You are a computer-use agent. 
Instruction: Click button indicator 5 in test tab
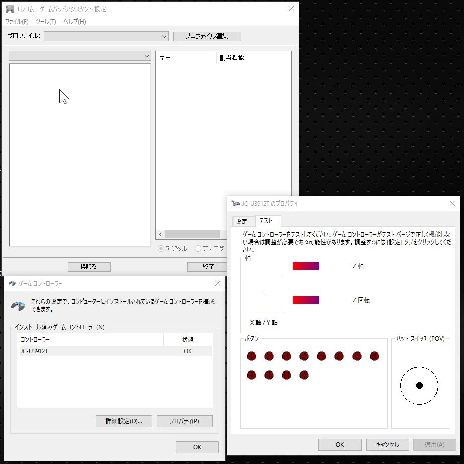(x=321, y=356)
